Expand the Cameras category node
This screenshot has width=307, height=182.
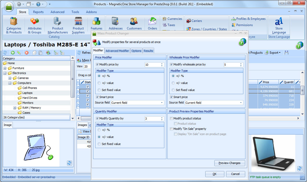coord(10,78)
